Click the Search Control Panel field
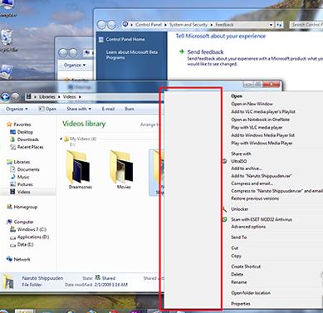 coord(306,25)
